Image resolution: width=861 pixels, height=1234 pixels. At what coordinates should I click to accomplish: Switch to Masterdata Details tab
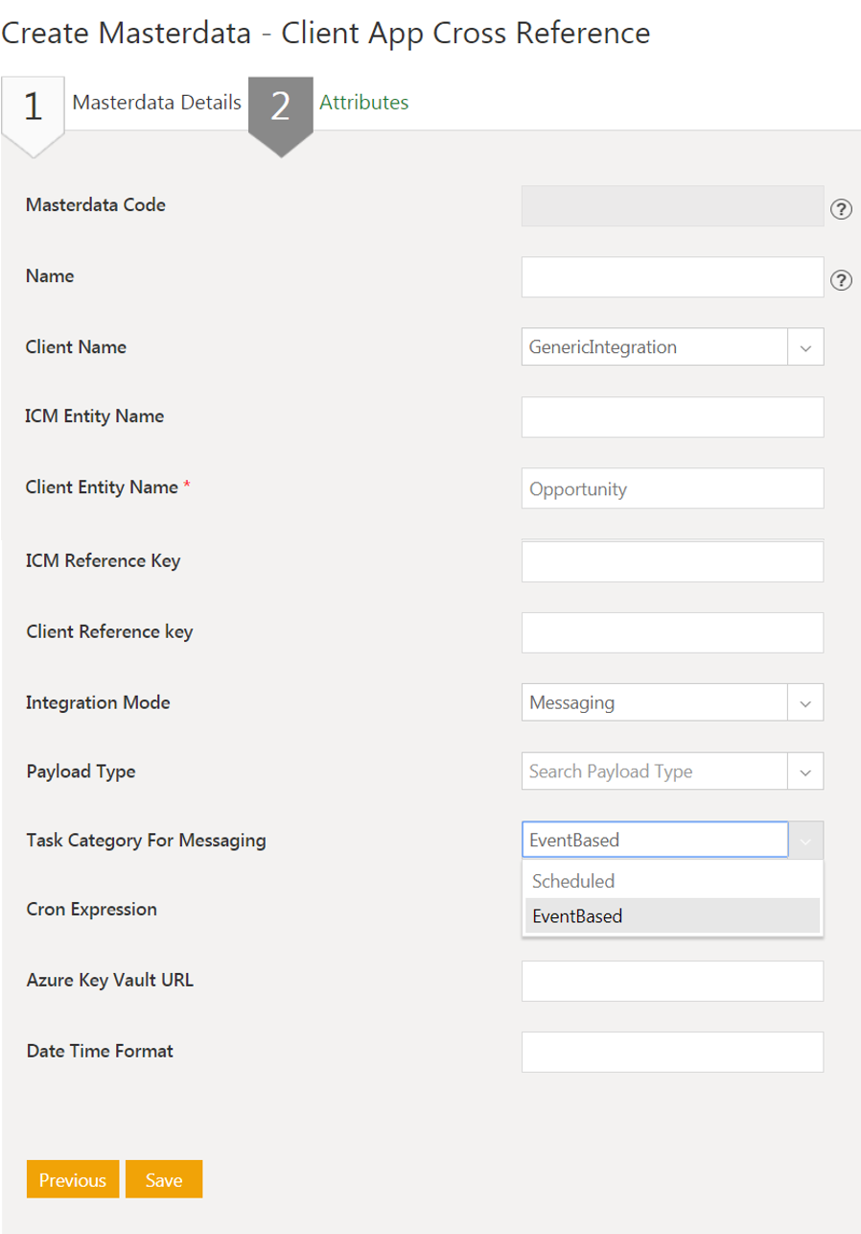156,103
